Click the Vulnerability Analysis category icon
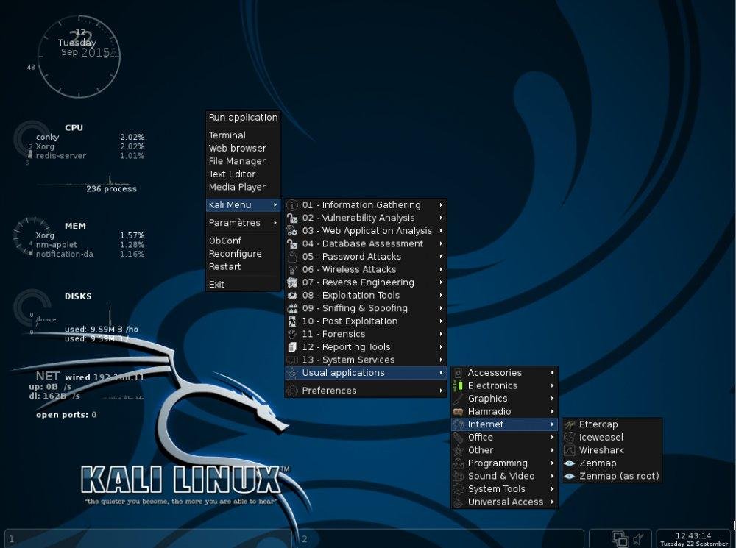This screenshot has height=548, width=736. coord(292,218)
